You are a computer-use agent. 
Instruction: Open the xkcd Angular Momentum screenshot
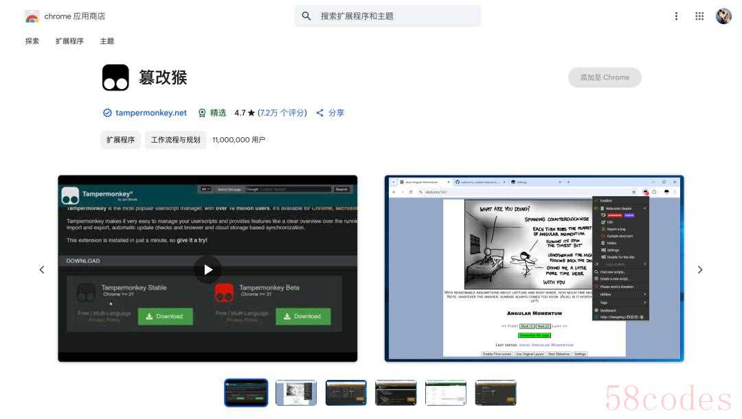point(535,268)
